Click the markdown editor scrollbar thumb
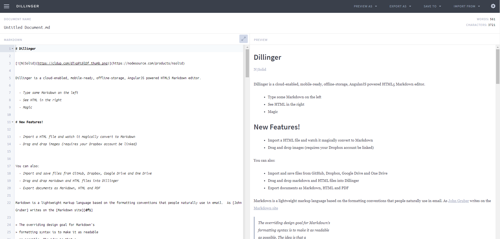This screenshot has width=500, height=239. tap(247, 63)
